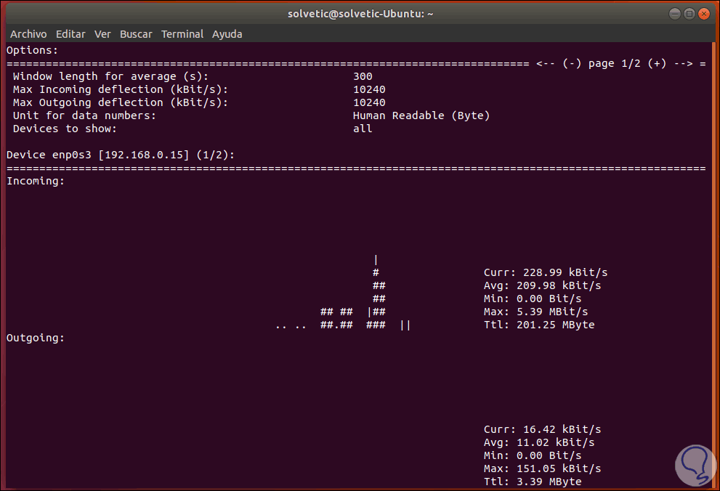Click the next page (+) indicator
The height and width of the screenshot is (491, 720).
coord(657,63)
